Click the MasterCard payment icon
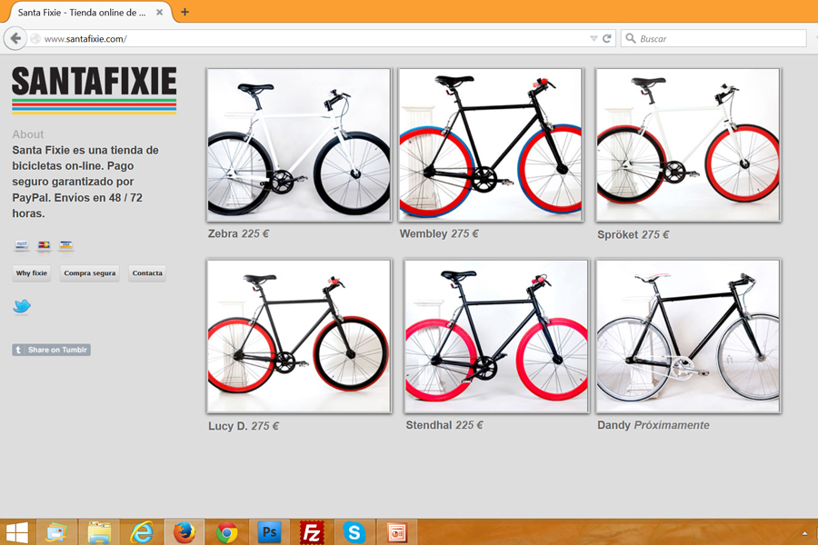Screen dimensions: 818x545 click(44, 244)
